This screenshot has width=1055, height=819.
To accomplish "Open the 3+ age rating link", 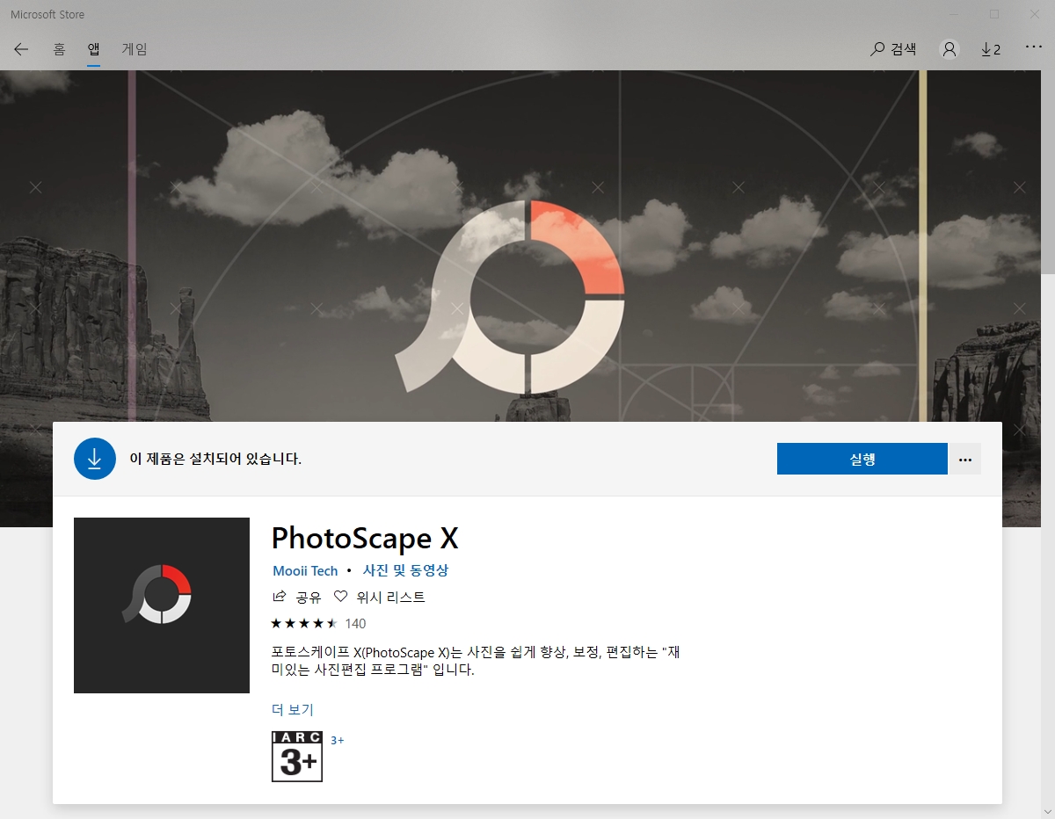I will click(x=338, y=741).
